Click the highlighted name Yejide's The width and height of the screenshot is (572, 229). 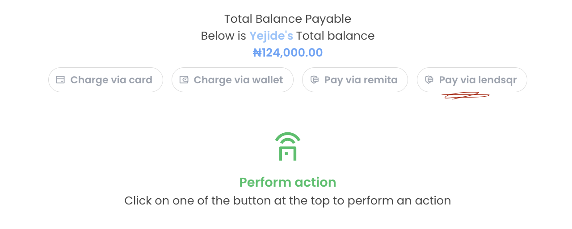pyautogui.click(x=271, y=36)
